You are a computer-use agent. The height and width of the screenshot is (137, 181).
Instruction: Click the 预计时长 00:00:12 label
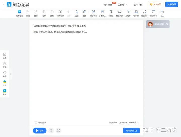click(x=128, y=123)
